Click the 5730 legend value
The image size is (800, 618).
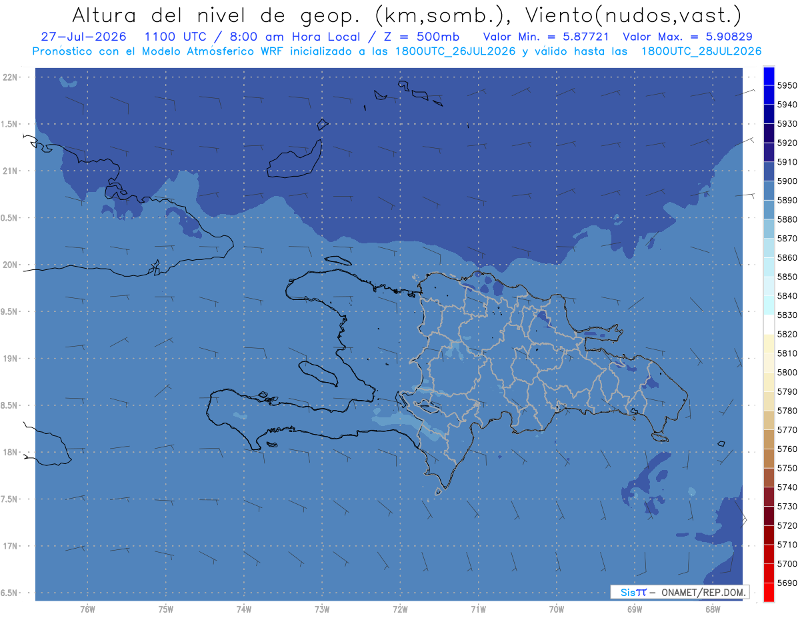point(787,506)
